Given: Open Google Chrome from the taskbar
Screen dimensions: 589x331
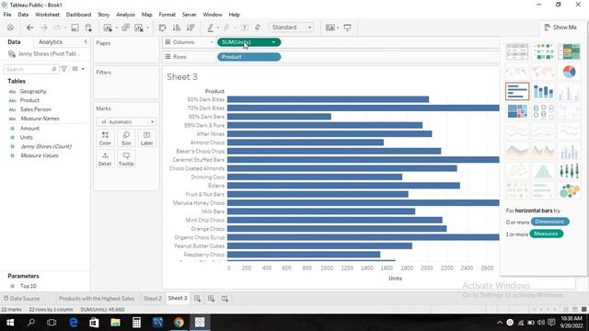Looking at the screenshot, I should [179, 323].
